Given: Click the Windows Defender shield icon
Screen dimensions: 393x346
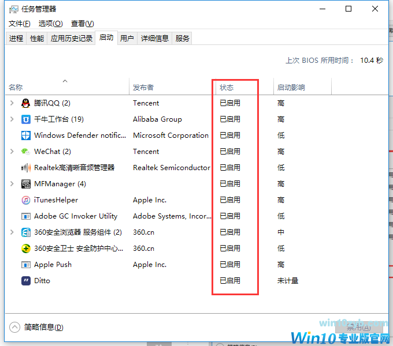Looking at the screenshot, I should pyautogui.click(x=25, y=136).
